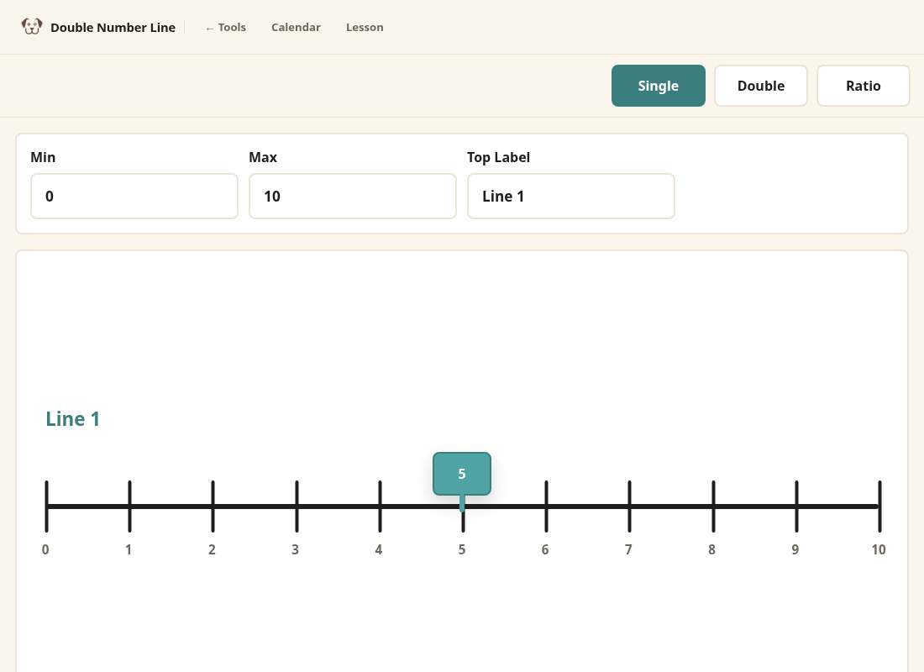Click the tick mark above 2
The height and width of the screenshot is (672, 924).
tap(213, 507)
